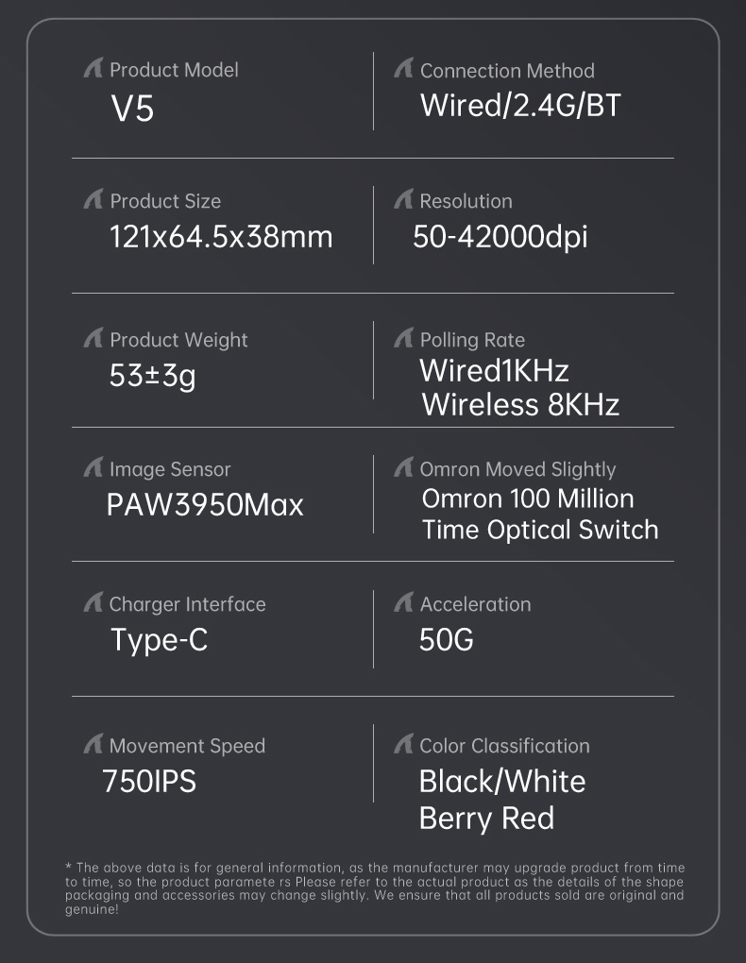Click the logo icon beside Product Weight

pos(93,339)
